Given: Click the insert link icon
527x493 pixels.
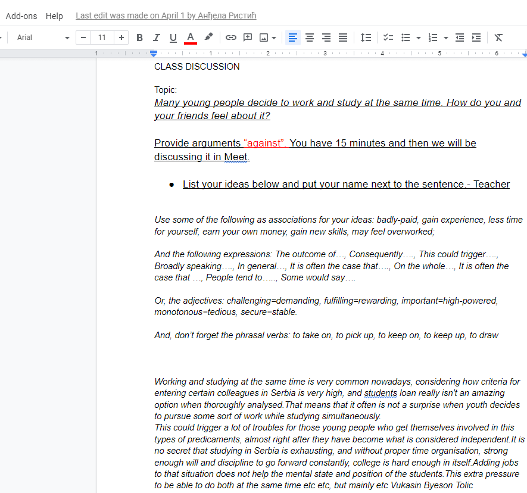Looking at the screenshot, I should [x=231, y=38].
